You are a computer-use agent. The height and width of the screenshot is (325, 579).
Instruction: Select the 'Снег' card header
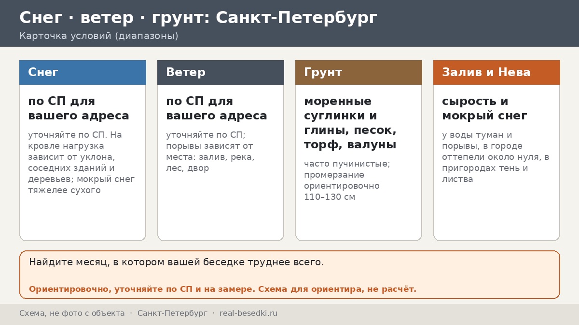pyautogui.click(x=83, y=72)
